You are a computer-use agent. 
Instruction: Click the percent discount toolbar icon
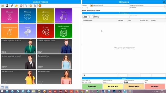pyautogui.click(x=35, y=6)
